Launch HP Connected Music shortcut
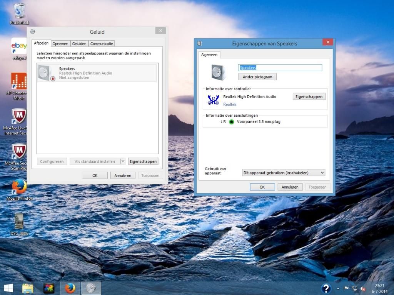Screen dimensions: 394x295 19,81
